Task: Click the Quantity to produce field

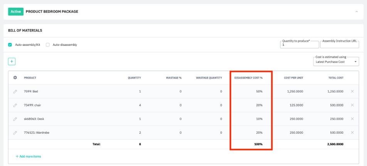Action: (x=299, y=45)
